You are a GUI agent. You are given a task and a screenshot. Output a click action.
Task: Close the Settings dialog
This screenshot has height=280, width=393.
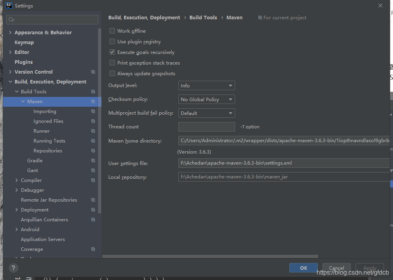point(380,6)
